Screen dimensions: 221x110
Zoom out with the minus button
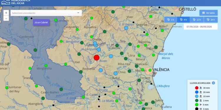point(6,18)
